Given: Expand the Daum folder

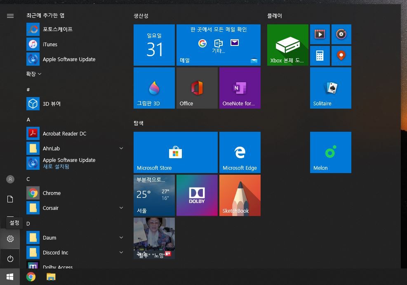Looking at the screenshot, I should 75,237.
